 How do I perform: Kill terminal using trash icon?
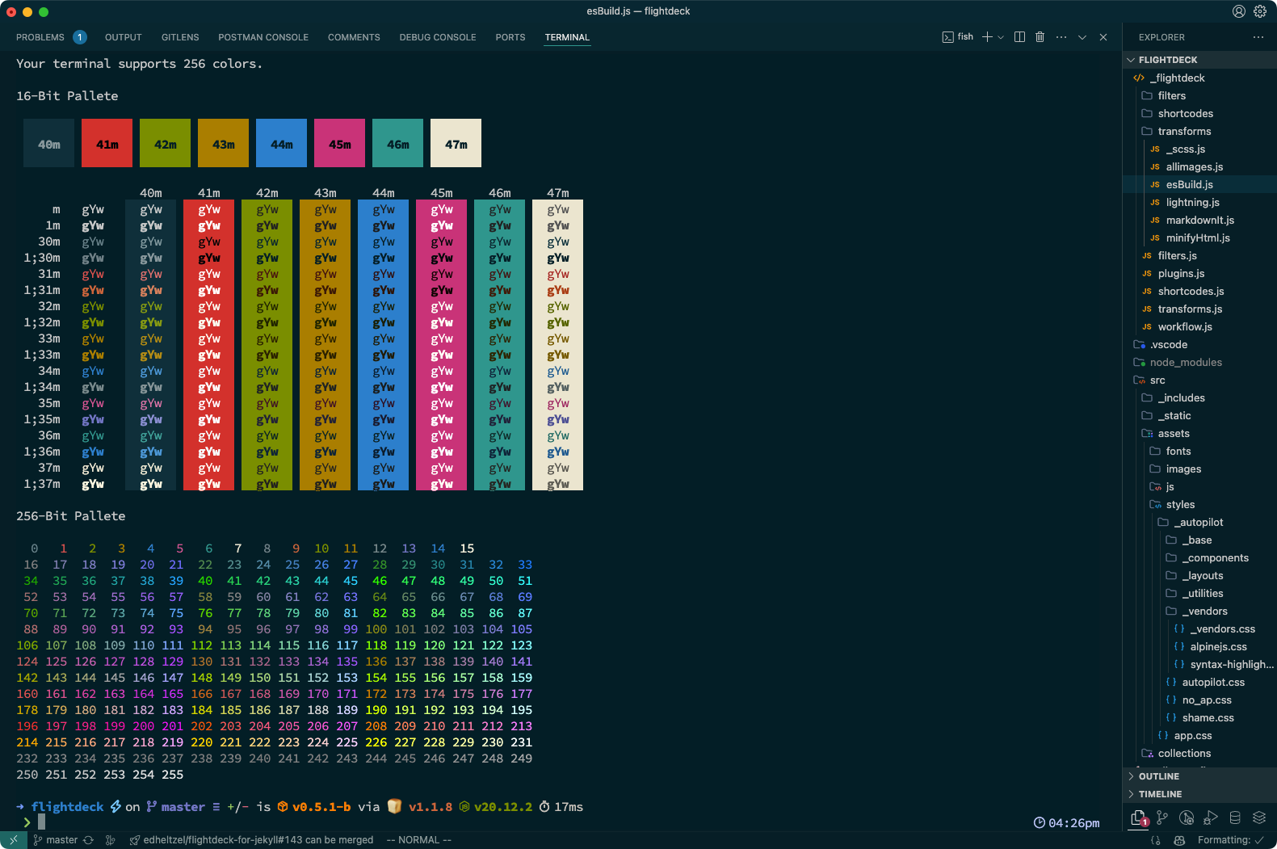pos(1040,37)
